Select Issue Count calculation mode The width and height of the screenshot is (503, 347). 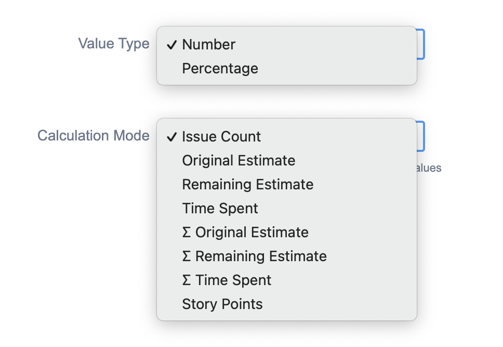tap(221, 136)
